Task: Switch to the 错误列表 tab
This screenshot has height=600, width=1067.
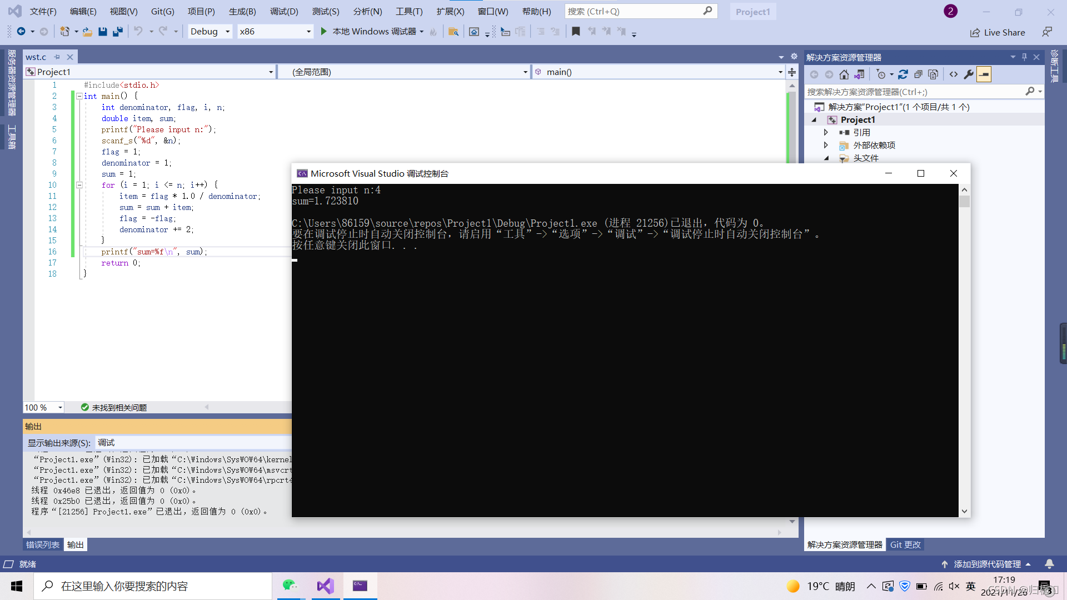Action: (x=43, y=545)
